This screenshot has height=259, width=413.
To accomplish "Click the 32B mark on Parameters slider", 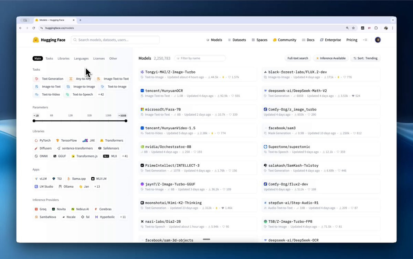I will coord(89,116).
